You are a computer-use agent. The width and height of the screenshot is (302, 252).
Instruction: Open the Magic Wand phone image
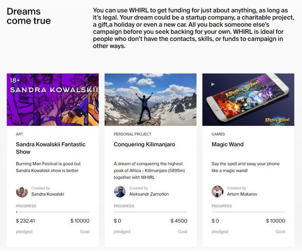pos(248,100)
